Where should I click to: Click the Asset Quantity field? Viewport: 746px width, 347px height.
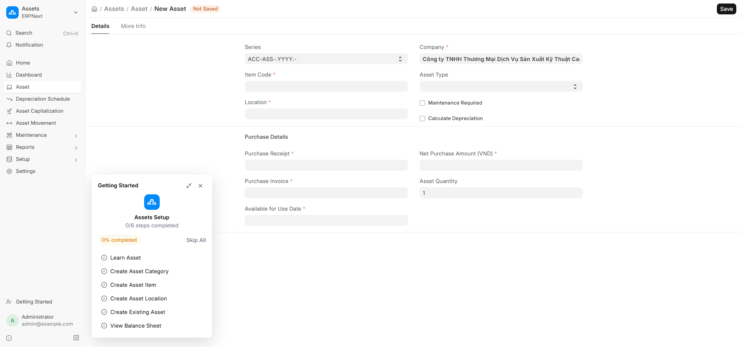[501, 193]
